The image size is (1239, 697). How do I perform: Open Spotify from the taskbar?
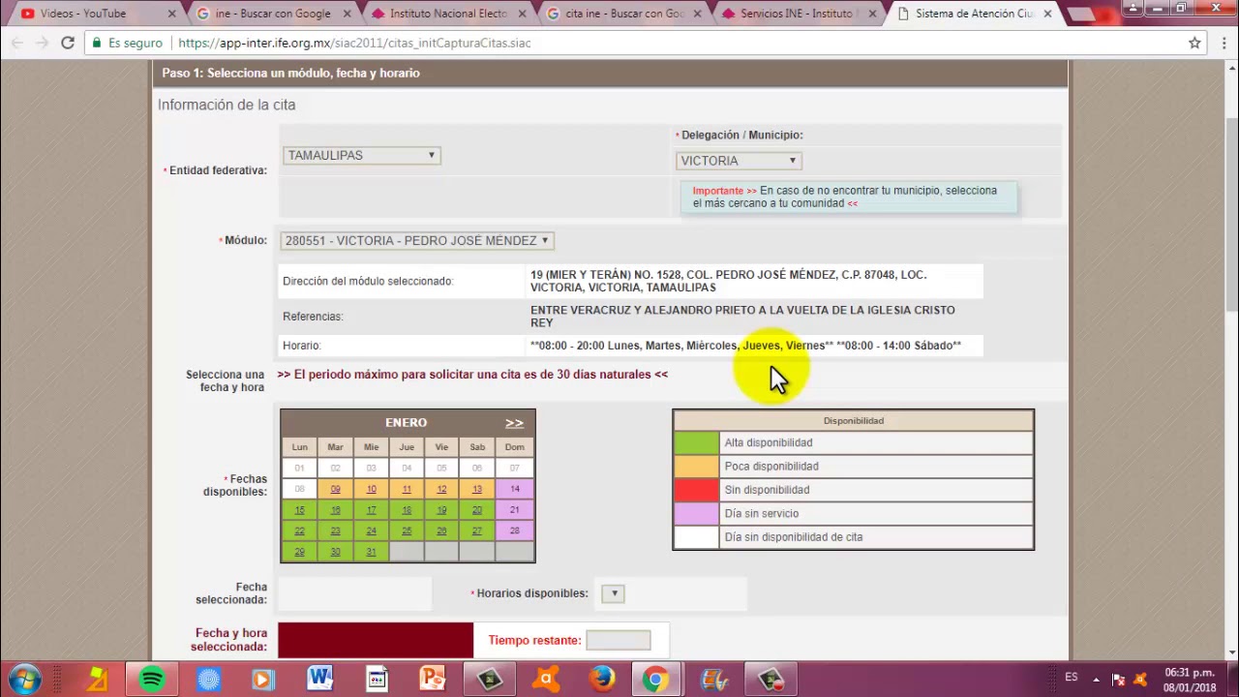pos(152,680)
